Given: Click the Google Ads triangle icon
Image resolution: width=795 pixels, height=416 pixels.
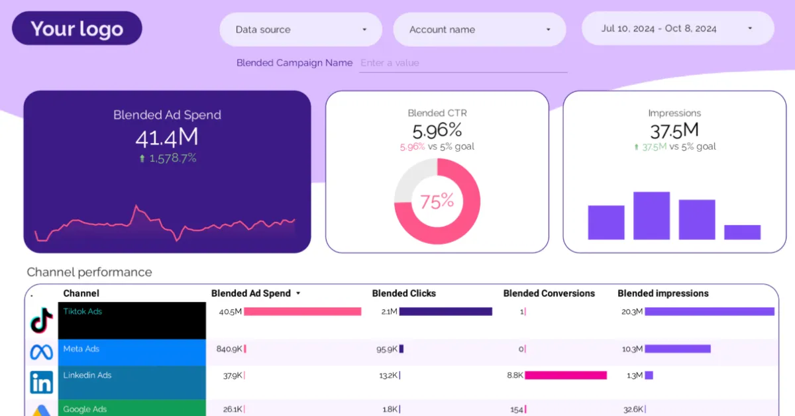Looking at the screenshot, I should [x=41, y=409].
